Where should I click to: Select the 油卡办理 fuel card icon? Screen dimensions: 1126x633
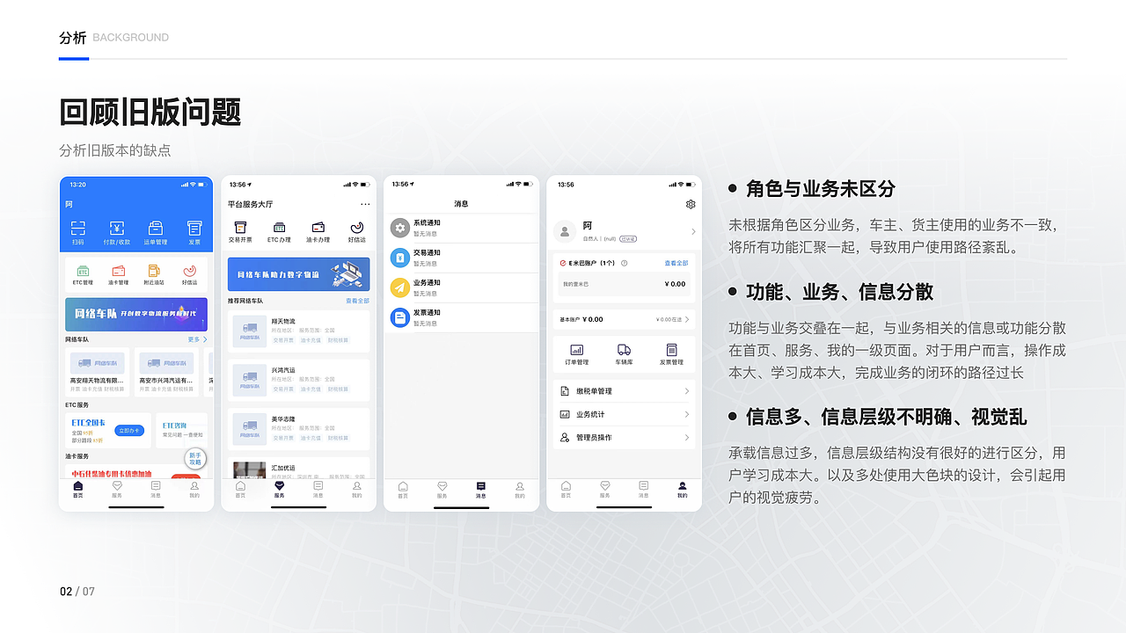(318, 229)
